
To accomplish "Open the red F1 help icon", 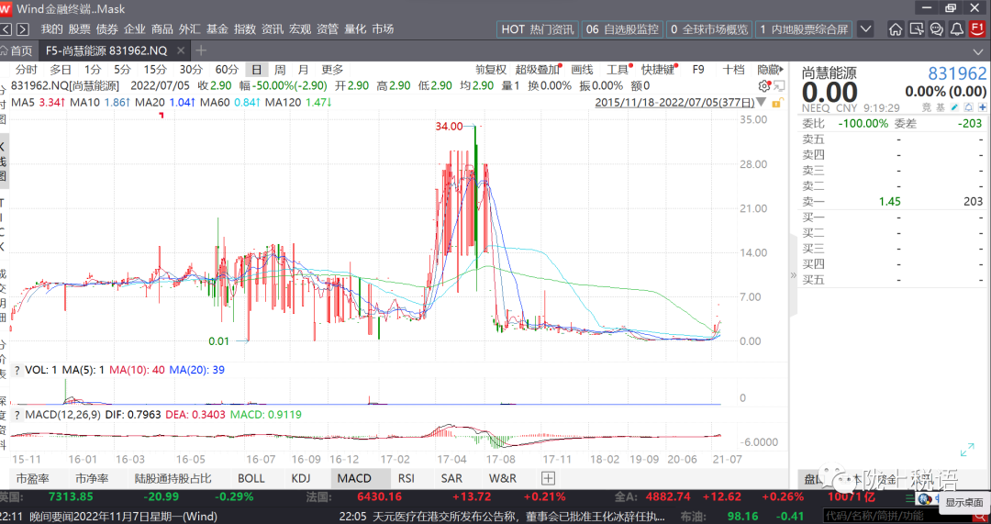I will 977,29.
